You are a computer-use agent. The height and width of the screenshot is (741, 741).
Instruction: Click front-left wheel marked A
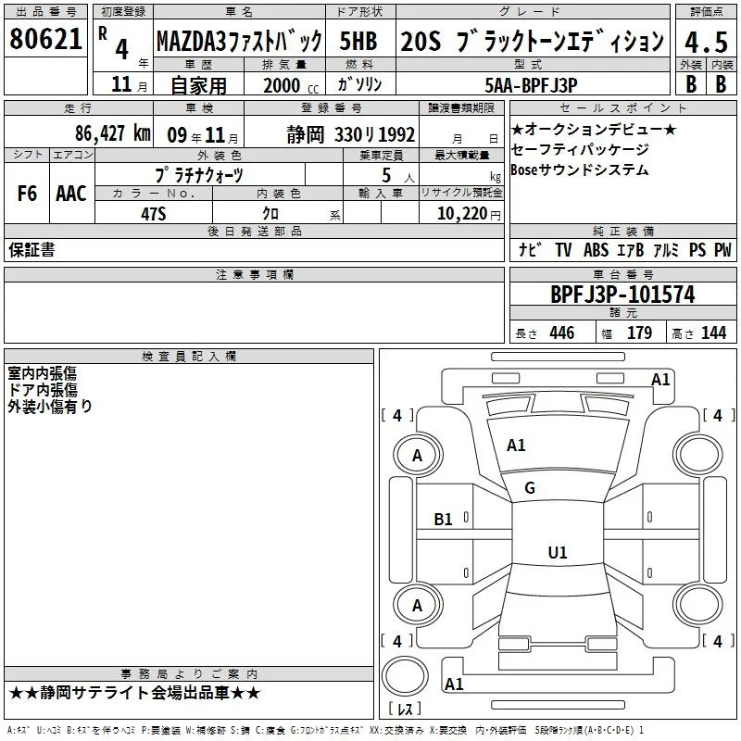tap(418, 455)
